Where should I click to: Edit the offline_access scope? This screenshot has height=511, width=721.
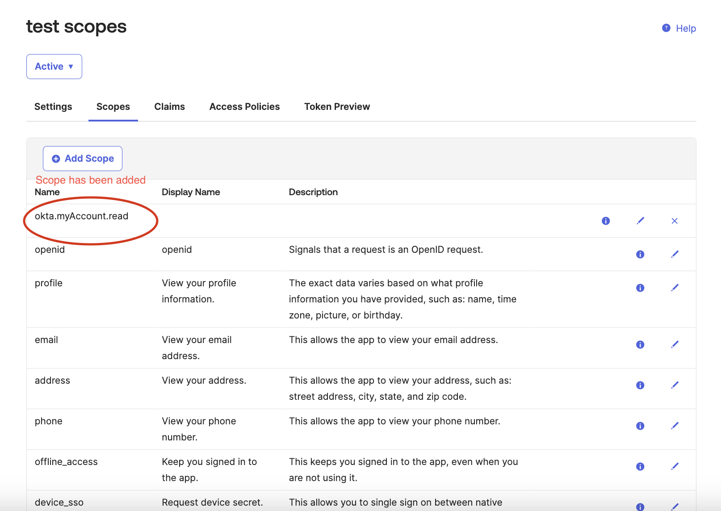click(675, 466)
